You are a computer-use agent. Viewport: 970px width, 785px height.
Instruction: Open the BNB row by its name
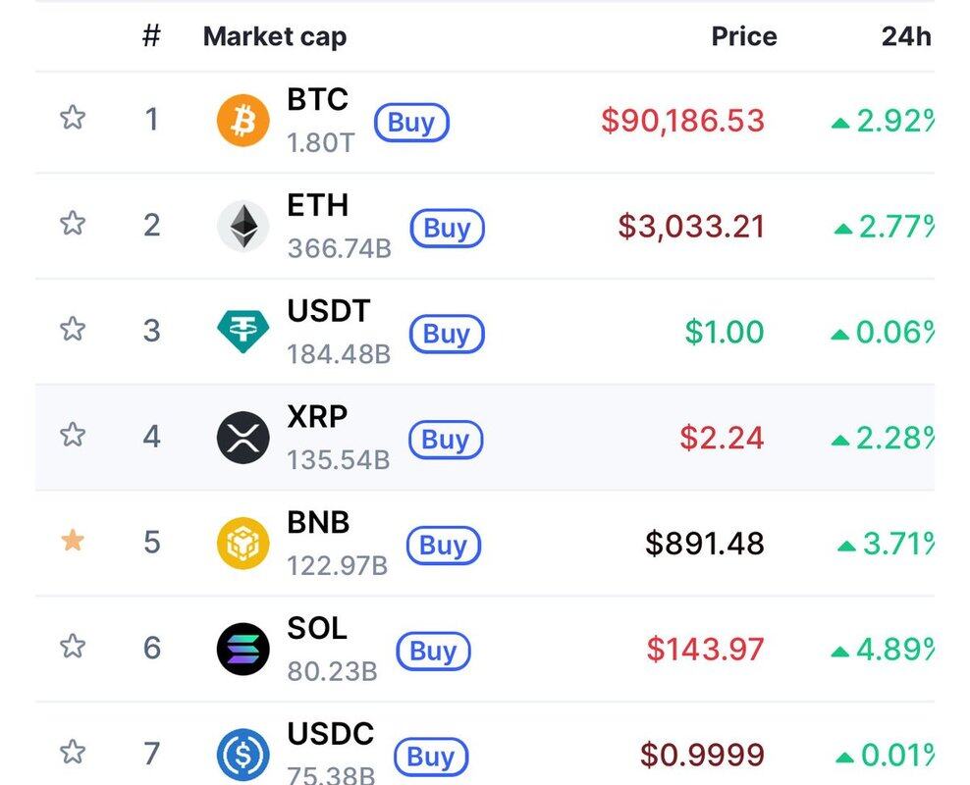[318, 522]
